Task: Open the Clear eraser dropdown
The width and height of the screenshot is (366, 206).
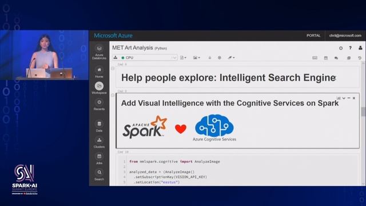Action: [231, 58]
